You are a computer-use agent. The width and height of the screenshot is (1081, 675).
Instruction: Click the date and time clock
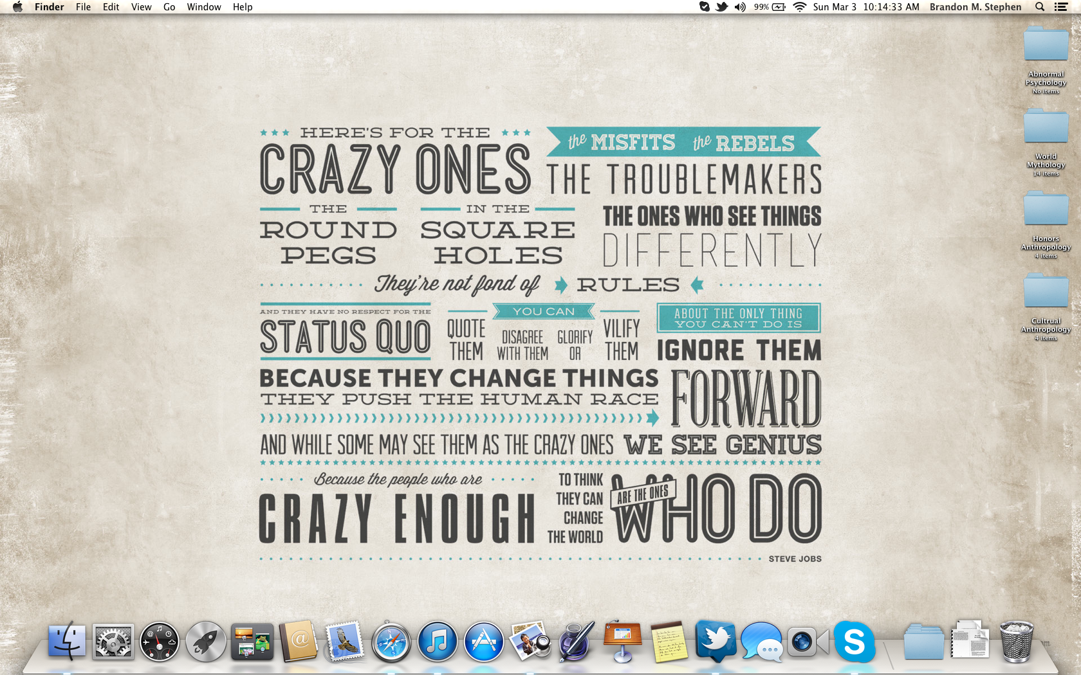[x=866, y=7]
